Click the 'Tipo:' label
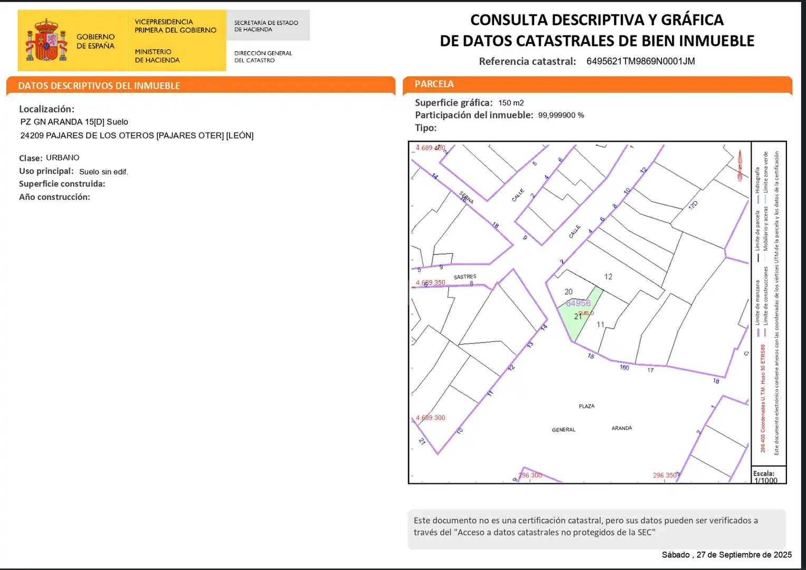Viewport: 806px width, 570px height. click(425, 128)
